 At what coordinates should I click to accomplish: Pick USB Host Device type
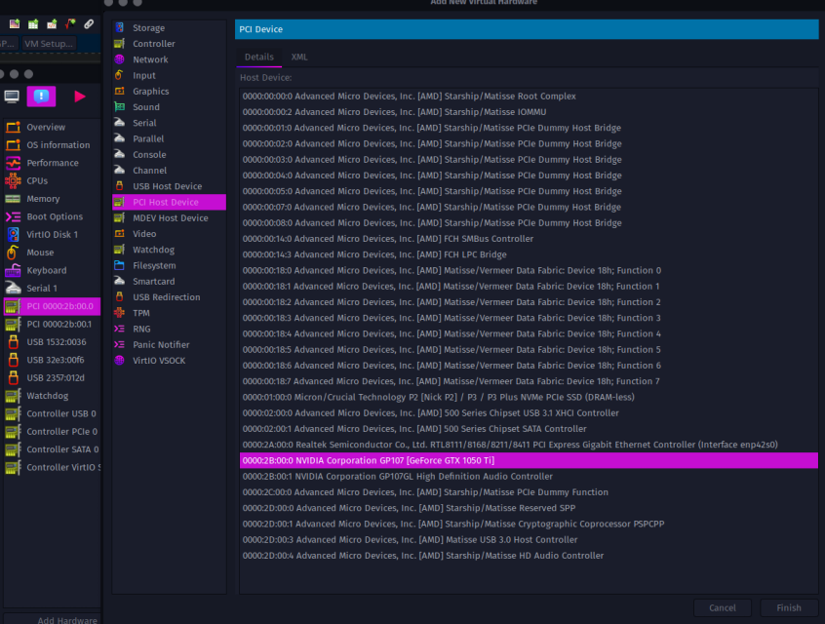[169, 186]
